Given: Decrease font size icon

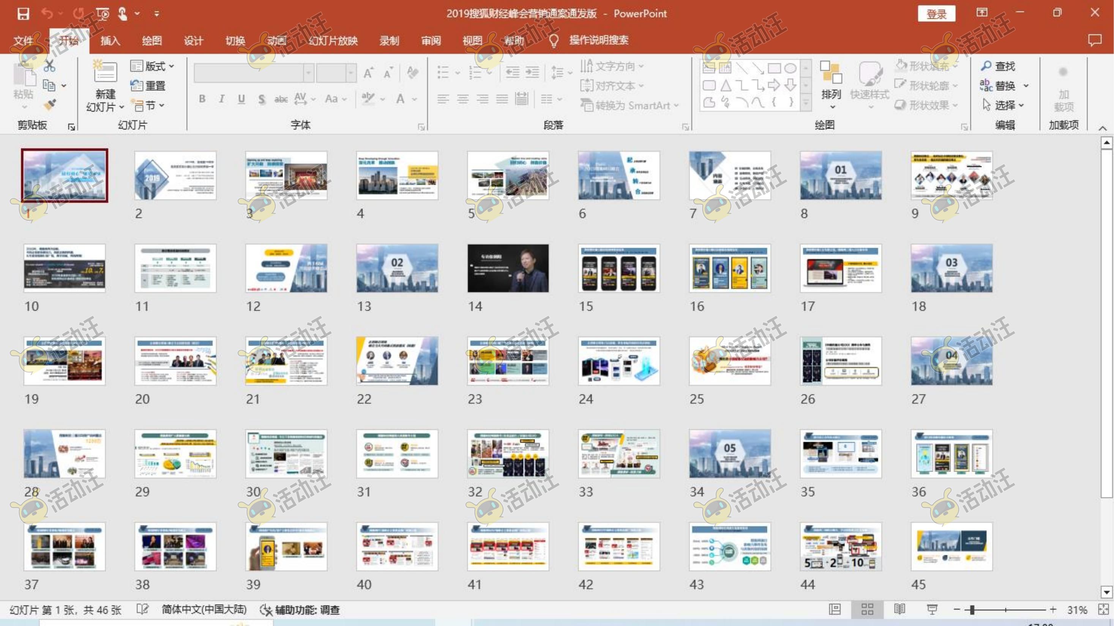Looking at the screenshot, I should point(388,72).
